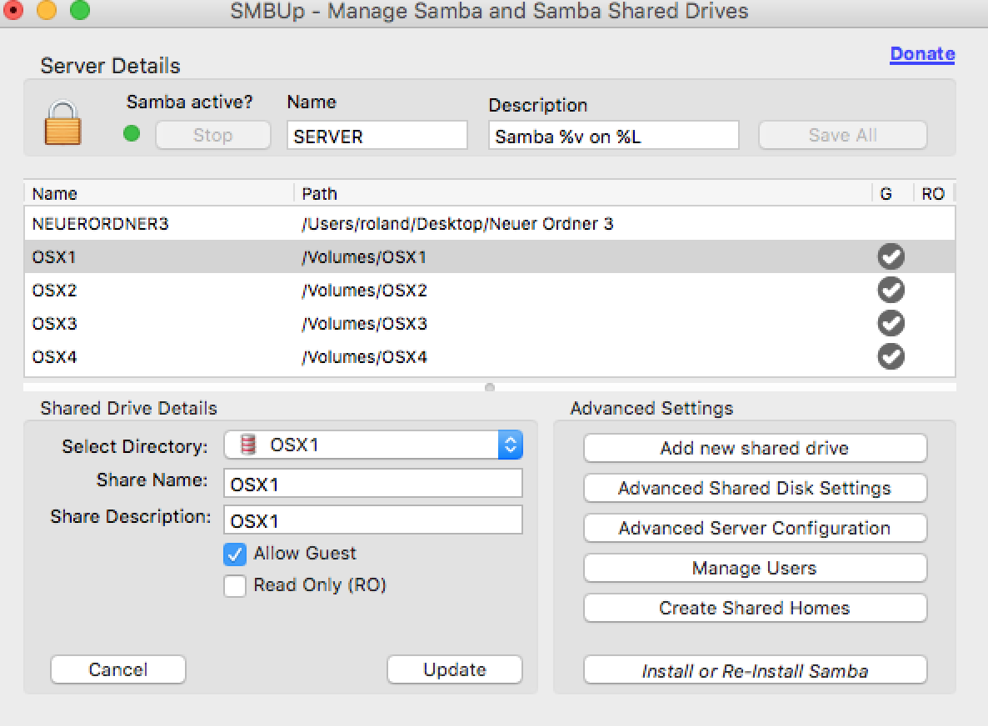Click the split view divider handle
Image resolution: width=988 pixels, height=726 pixels.
(x=490, y=387)
